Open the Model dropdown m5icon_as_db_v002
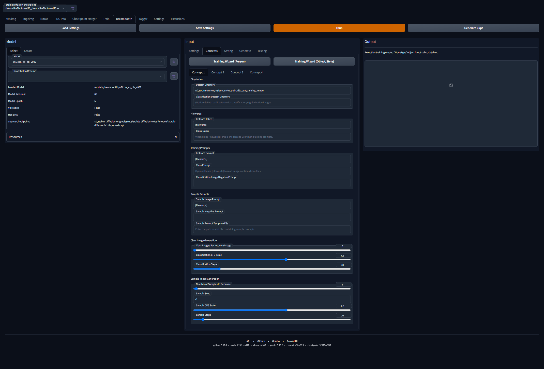The width and height of the screenshot is (544, 369). [87, 62]
